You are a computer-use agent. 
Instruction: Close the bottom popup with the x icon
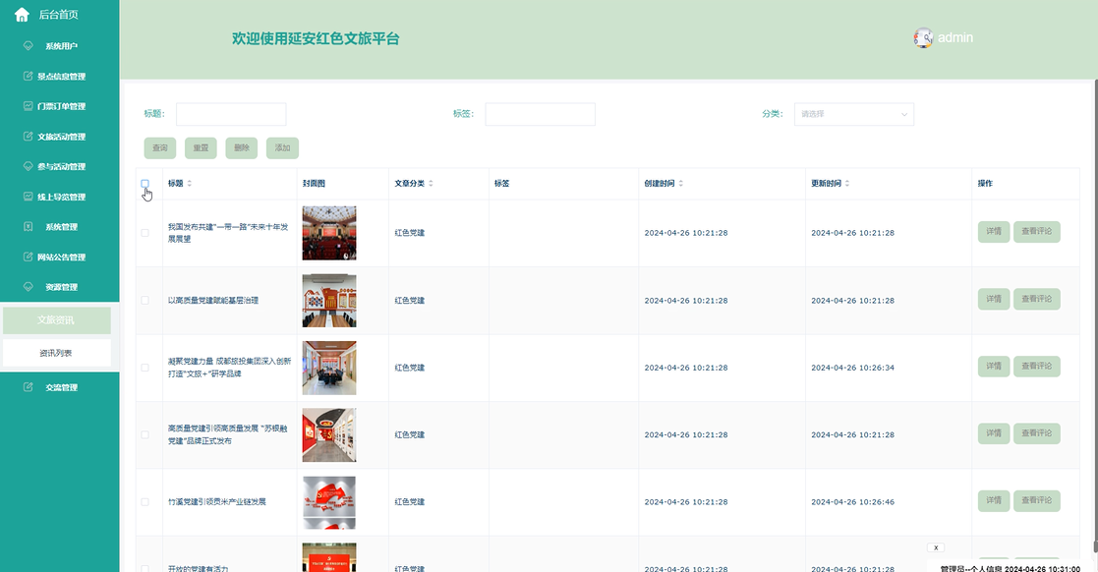click(x=936, y=547)
